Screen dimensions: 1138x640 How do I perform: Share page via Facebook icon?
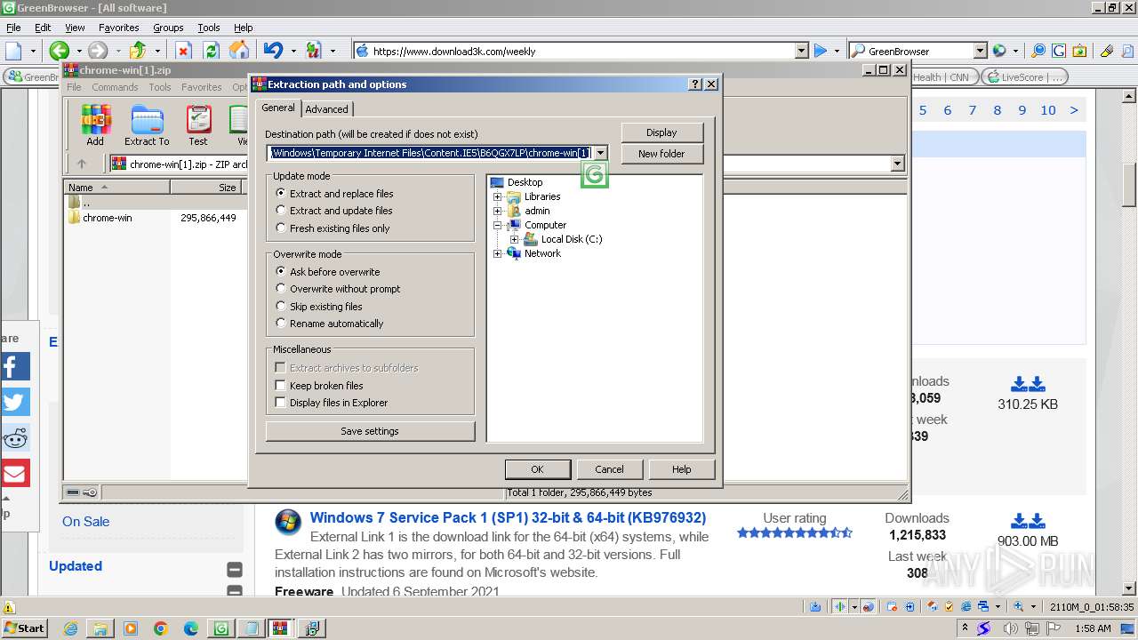(x=14, y=366)
